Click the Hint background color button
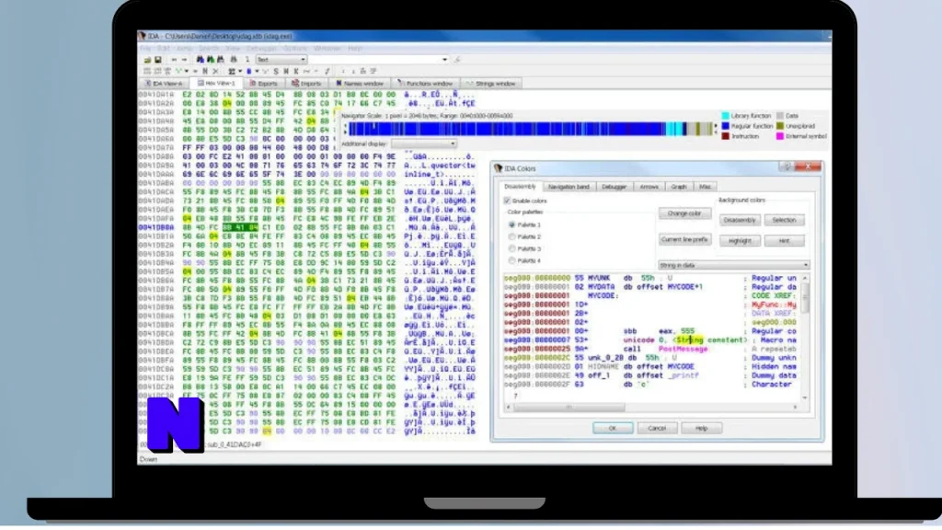This screenshot has height=530, width=942. pos(784,240)
